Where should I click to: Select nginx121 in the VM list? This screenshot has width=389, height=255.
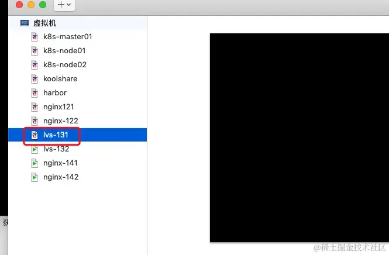(x=77, y=107)
